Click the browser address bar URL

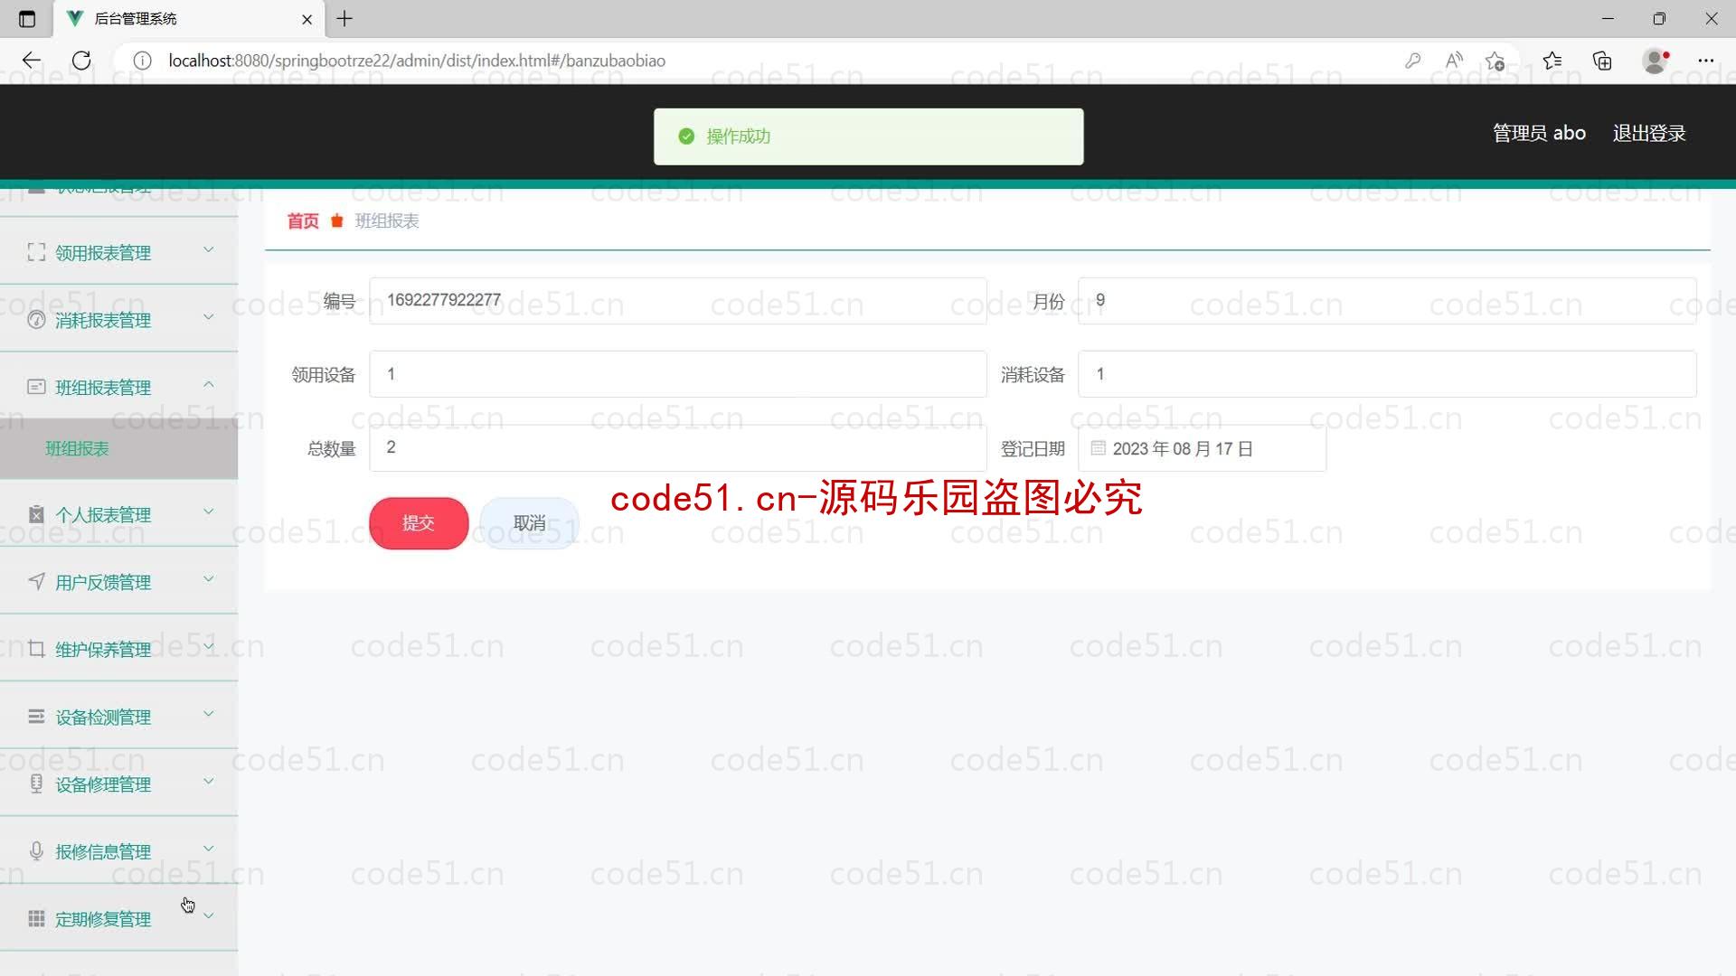[x=417, y=61]
